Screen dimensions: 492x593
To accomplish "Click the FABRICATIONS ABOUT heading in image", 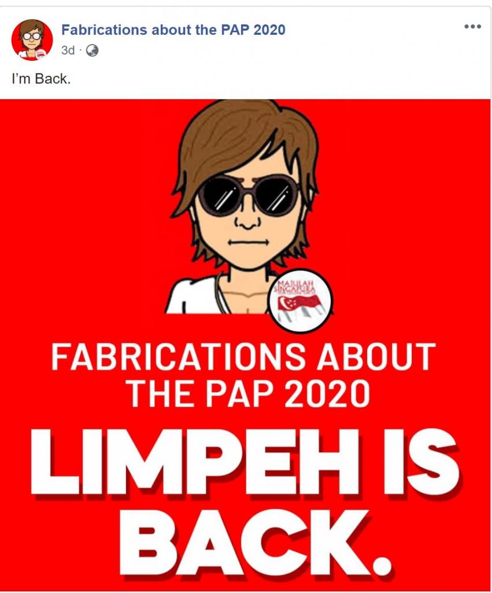I will click(243, 357).
